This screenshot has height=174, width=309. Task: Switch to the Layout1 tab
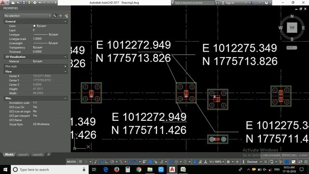tap(23, 154)
